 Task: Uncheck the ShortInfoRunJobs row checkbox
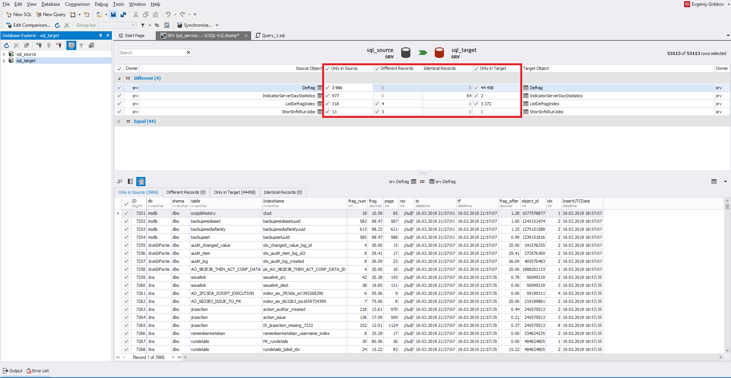[119, 112]
